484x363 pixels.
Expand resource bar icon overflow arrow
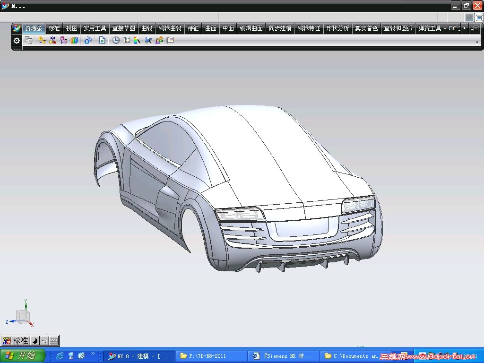[x=477, y=42]
